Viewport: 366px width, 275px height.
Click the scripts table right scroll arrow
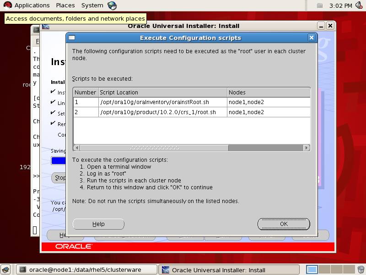(307, 148)
